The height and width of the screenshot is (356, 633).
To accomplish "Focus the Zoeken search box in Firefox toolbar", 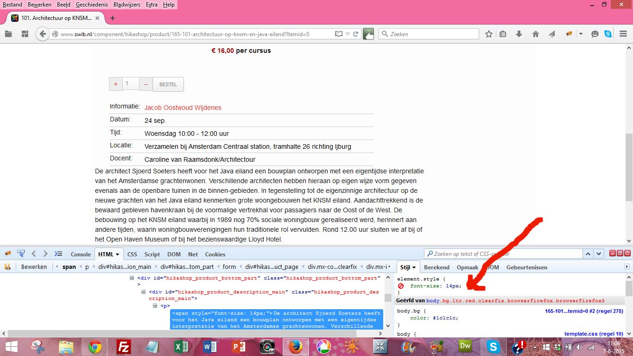I will pyautogui.click(x=429, y=34).
